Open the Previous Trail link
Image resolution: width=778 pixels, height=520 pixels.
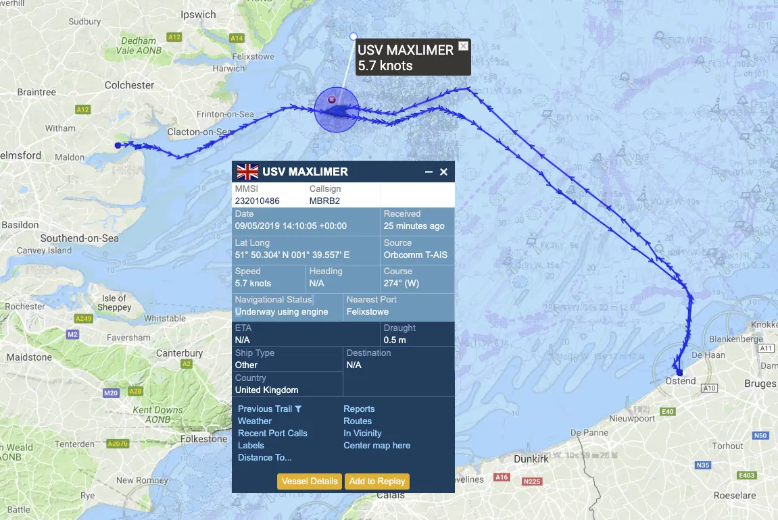[x=264, y=409]
